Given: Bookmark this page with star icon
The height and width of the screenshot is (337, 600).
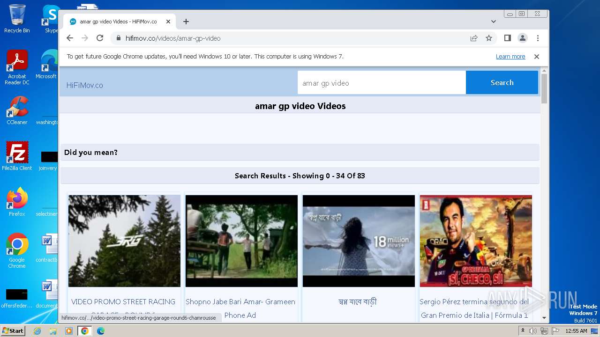Looking at the screenshot, I should [x=489, y=38].
